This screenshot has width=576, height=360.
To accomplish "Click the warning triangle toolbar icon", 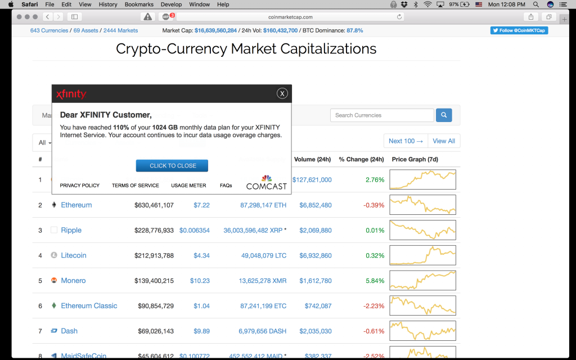I will pyautogui.click(x=148, y=16).
